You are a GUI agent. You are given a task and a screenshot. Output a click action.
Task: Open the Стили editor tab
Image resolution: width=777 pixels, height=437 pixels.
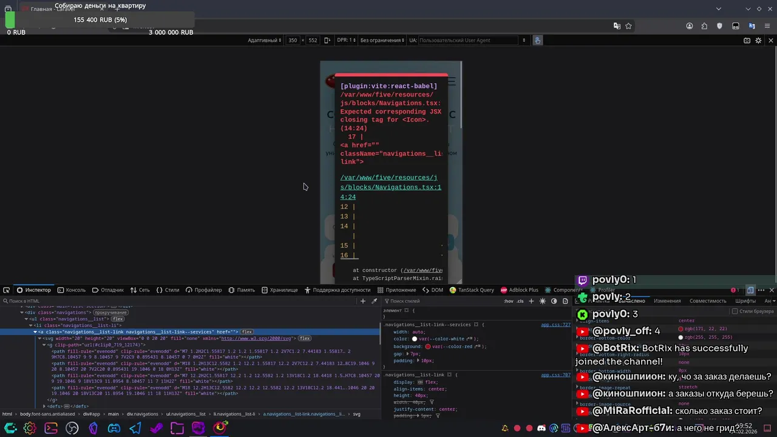pyautogui.click(x=168, y=290)
